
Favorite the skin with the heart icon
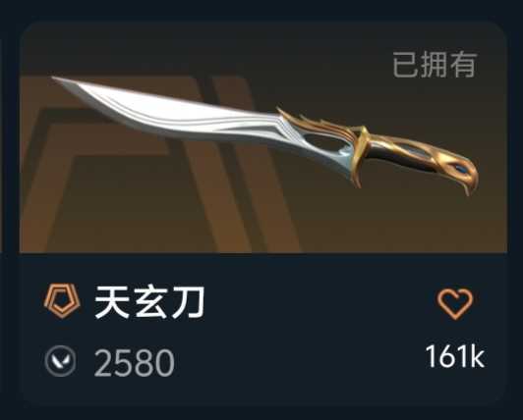455,303
